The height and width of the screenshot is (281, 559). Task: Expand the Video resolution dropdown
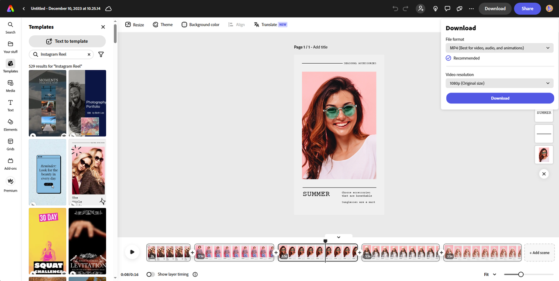click(500, 83)
